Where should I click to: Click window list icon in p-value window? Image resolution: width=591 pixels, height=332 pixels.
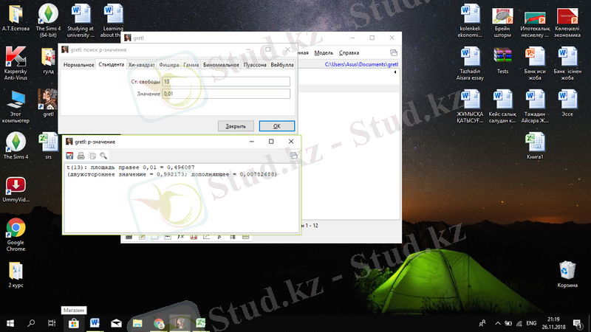(x=293, y=156)
